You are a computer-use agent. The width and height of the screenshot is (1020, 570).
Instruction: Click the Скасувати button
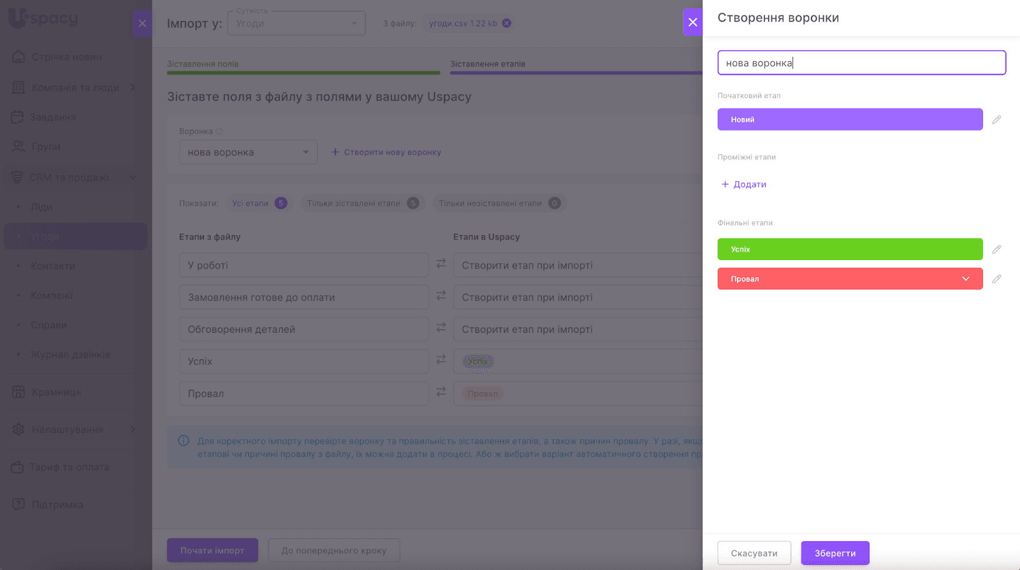[x=754, y=553]
